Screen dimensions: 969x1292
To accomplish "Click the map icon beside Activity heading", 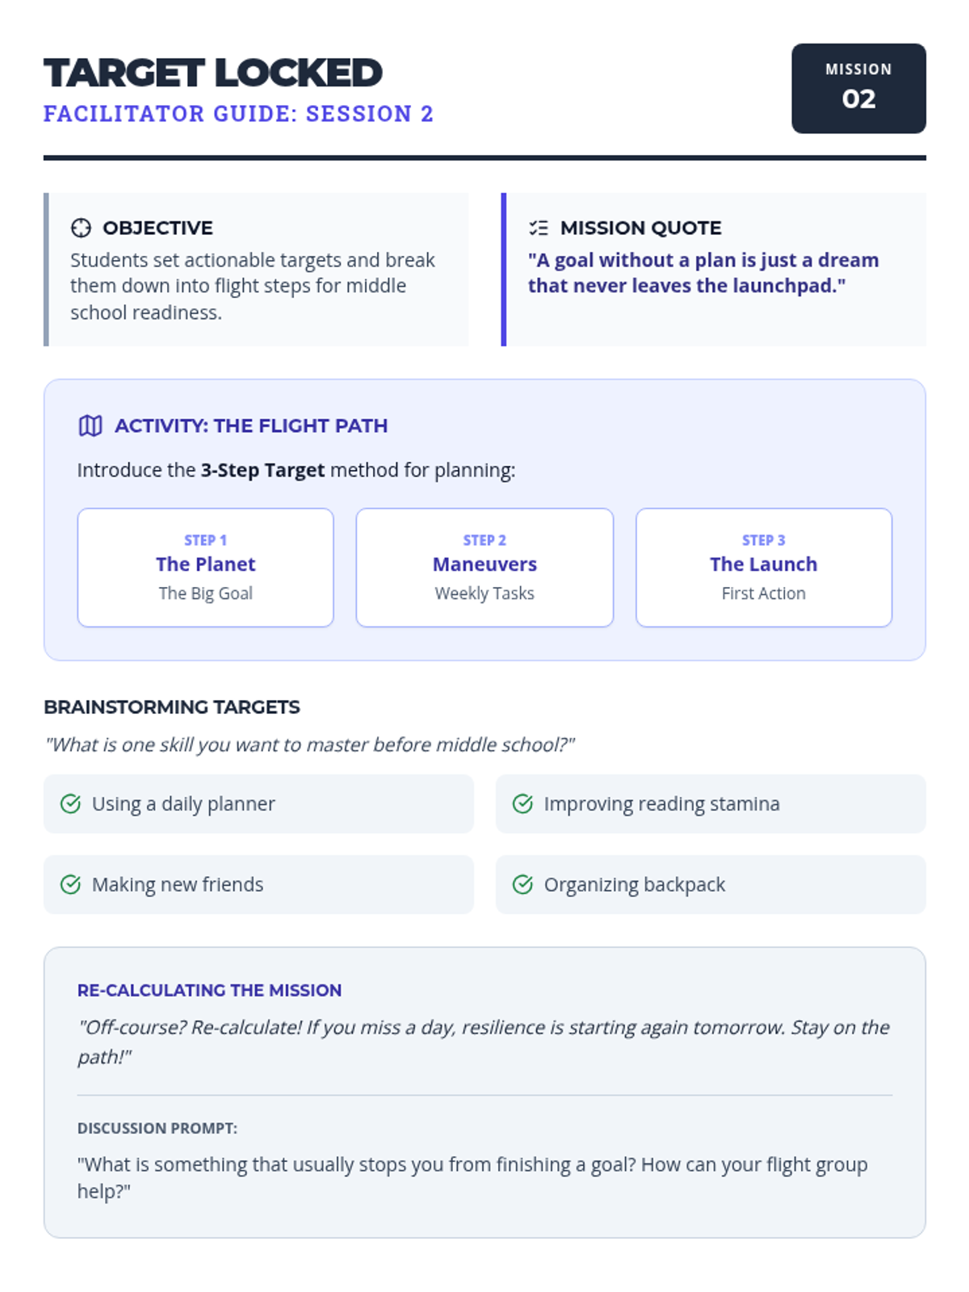I will tap(90, 426).
